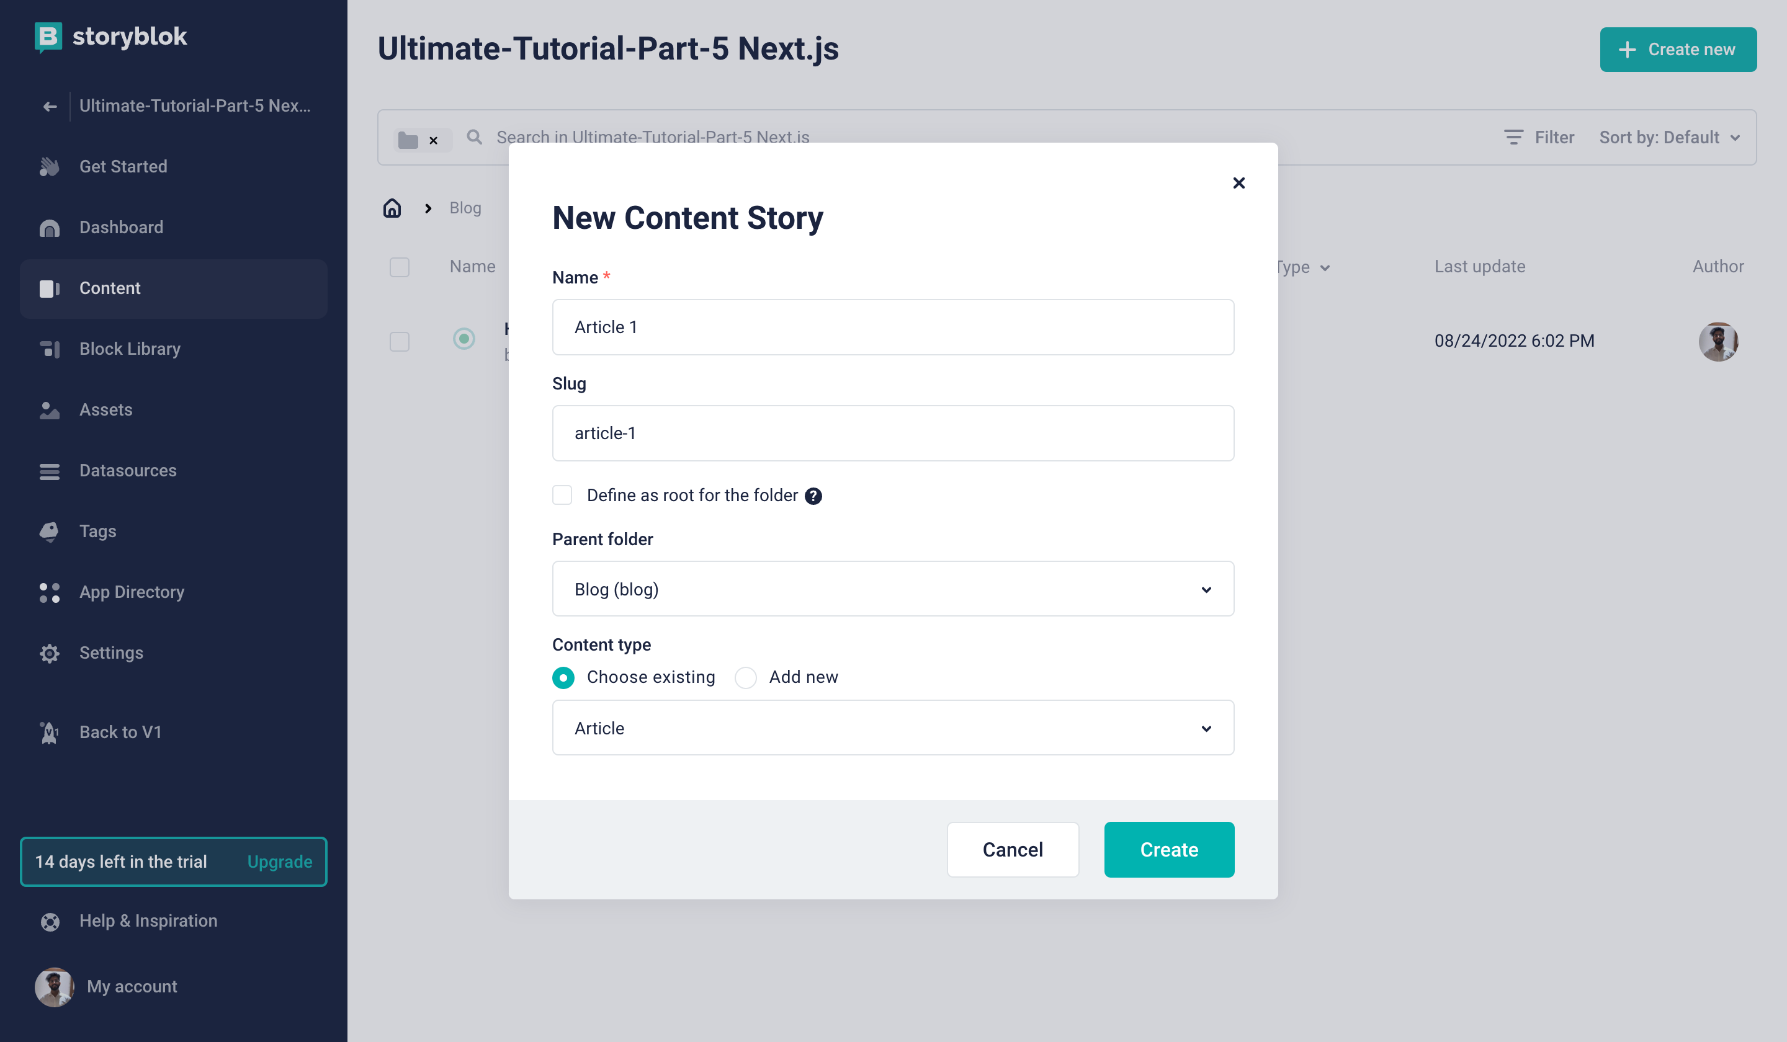Click the Assets sidebar icon

[x=50, y=411]
